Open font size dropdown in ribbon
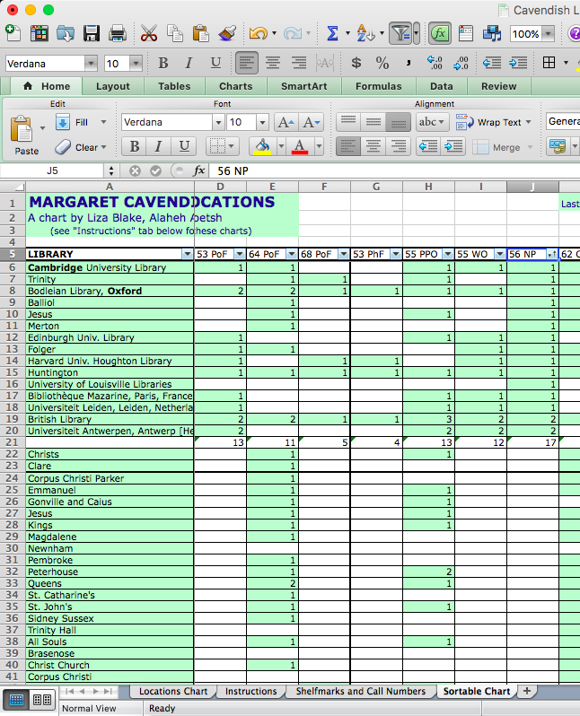 tap(262, 122)
